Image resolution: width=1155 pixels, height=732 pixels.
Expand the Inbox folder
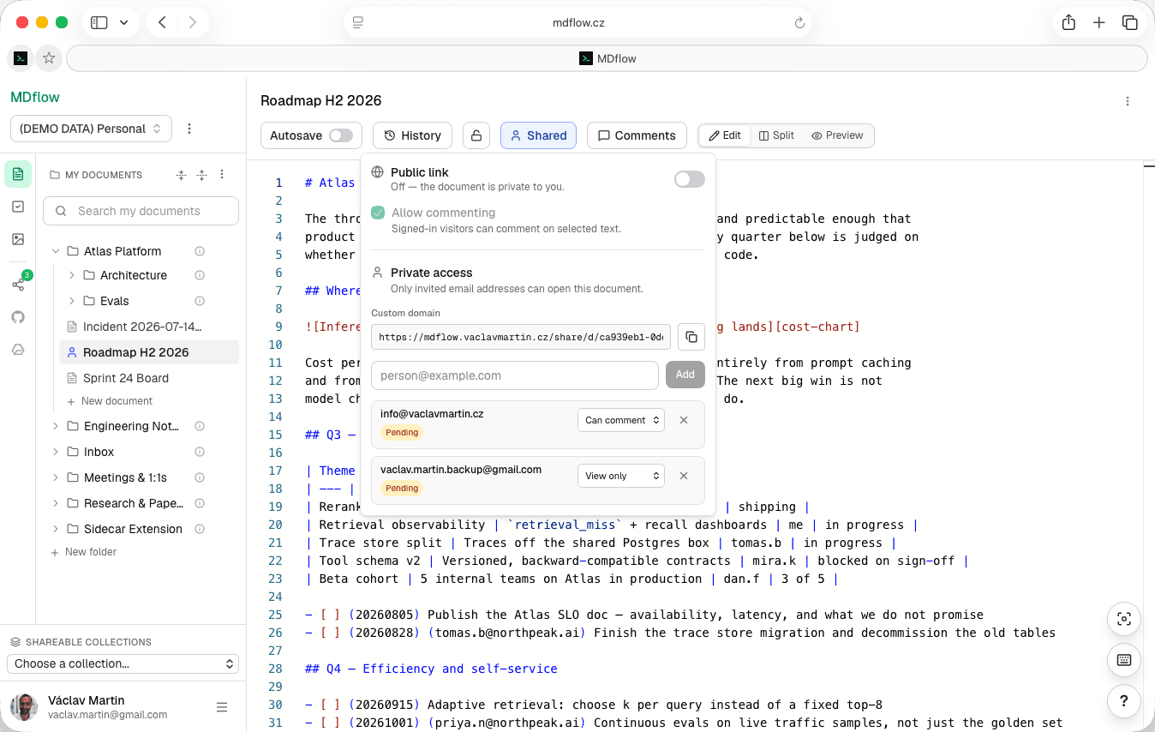click(x=56, y=452)
